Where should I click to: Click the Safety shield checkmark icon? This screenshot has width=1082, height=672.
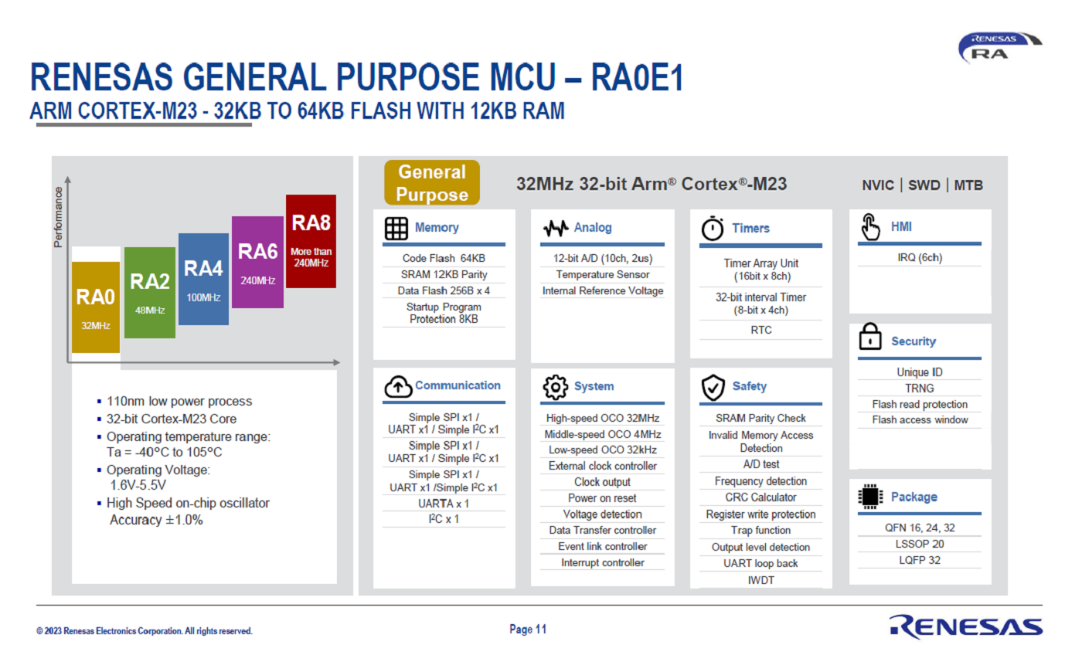pyautogui.click(x=713, y=388)
